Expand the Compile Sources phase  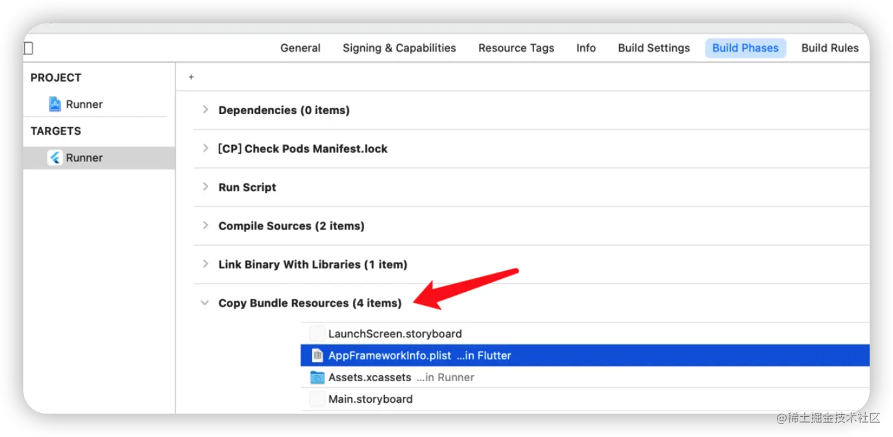205,226
